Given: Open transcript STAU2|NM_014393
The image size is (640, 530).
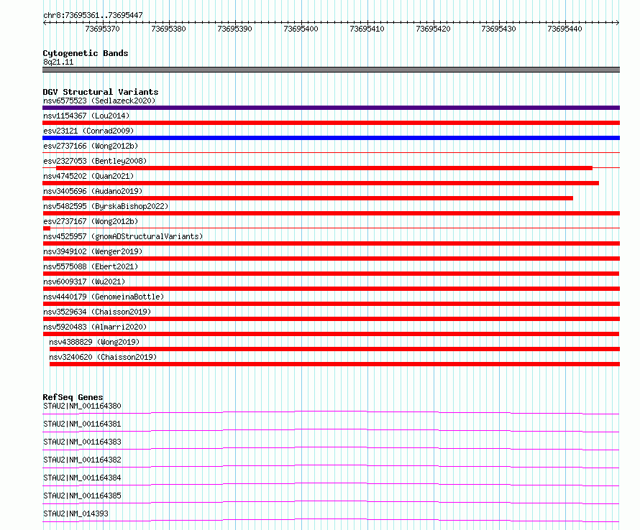Looking at the screenshot, I should (76, 513).
